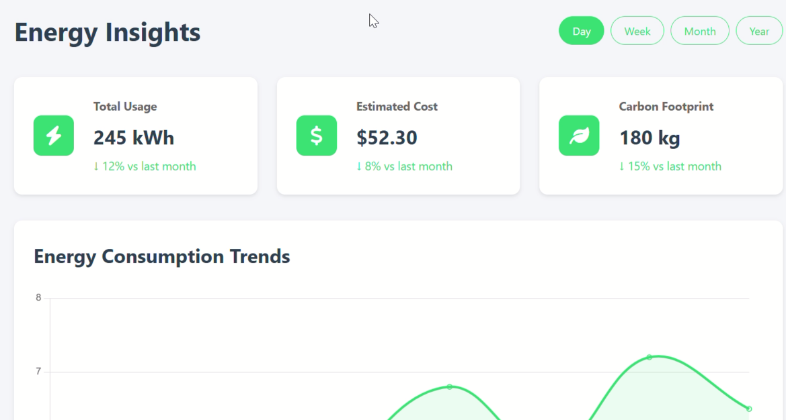Switch to the Year view
This screenshot has height=420, width=786.
click(759, 31)
